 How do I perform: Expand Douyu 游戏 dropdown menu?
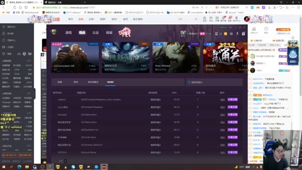(114, 19)
